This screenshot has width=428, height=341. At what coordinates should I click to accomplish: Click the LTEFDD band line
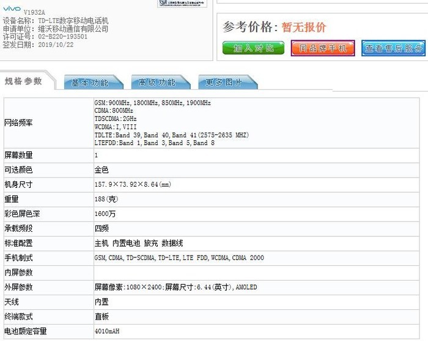tap(155, 143)
